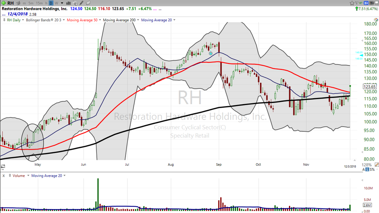The width and height of the screenshot is (379, 213).
Task: Expand the price pane Moving Average 20 dropdown
Action: (174, 20)
